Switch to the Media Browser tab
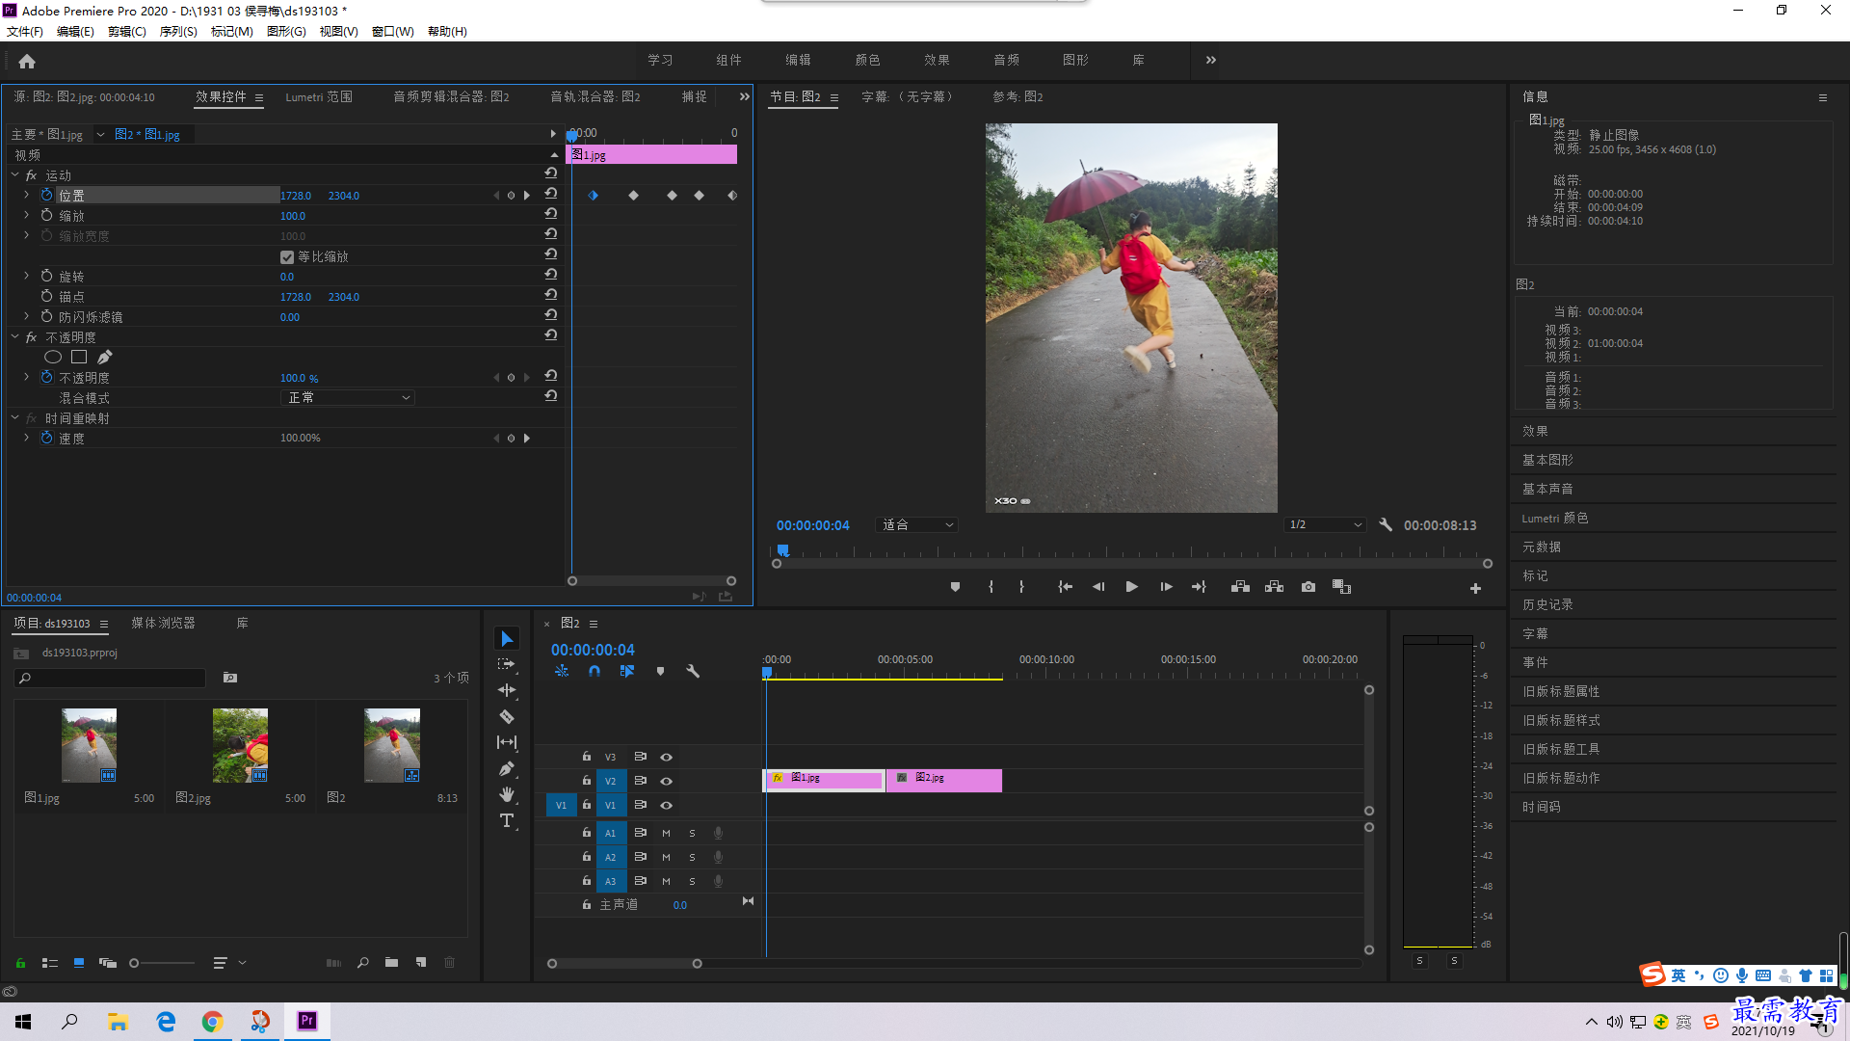 click(163, 623)
